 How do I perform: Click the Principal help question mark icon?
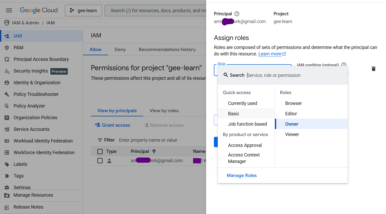click(x=236, y=13)
